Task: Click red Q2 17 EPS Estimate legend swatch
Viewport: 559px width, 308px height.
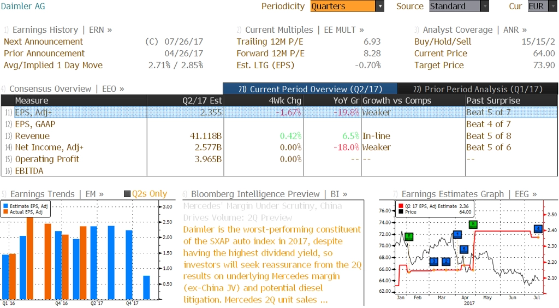Action: click(401, 206)
